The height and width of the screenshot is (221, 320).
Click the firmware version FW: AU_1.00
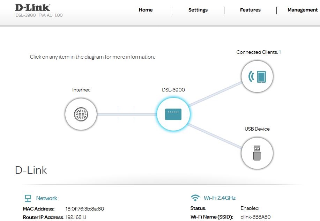click(50, 15)
